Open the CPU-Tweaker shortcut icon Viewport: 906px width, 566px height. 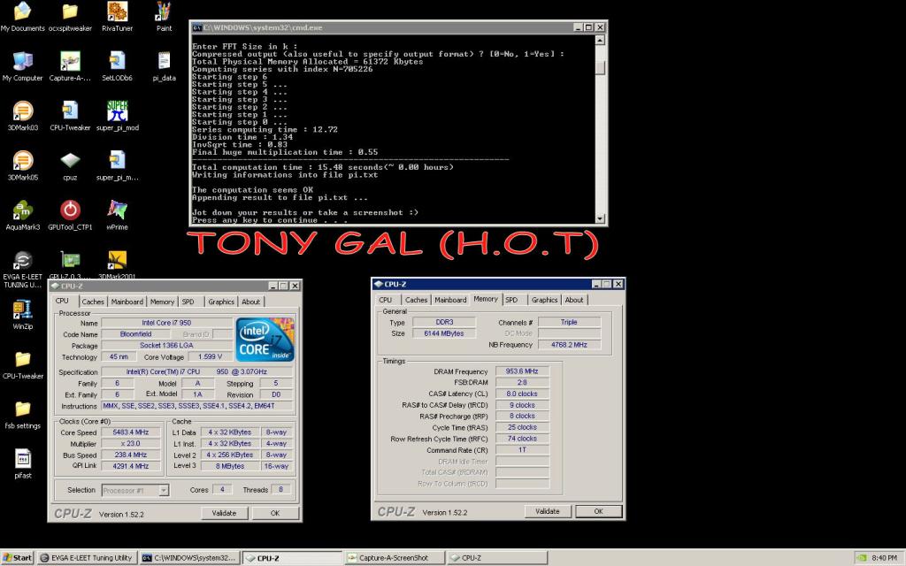coord(70,116)
